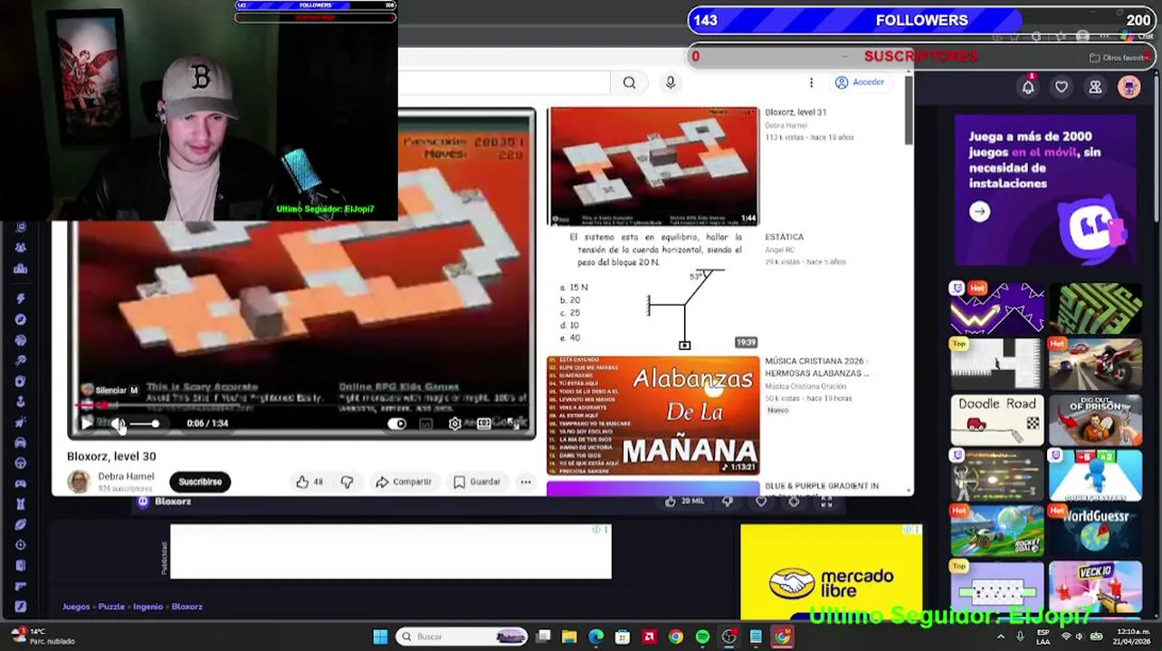Toggle video subtitles button
Viewport: 1162px width, 651px height.
(x=426, y=423)
